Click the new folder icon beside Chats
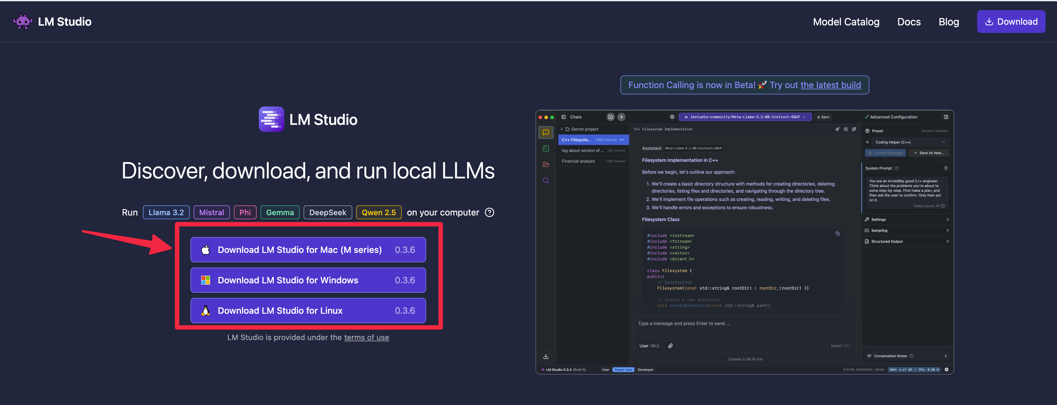1057x405 pixels. point(610,117)
